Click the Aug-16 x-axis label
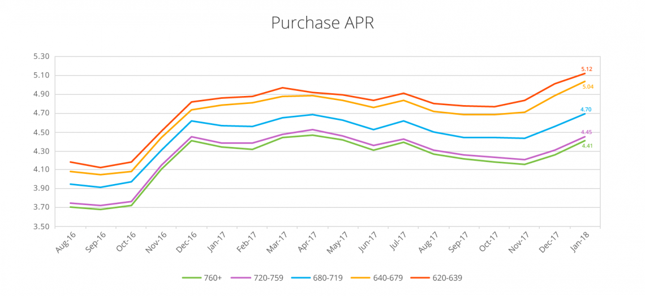Screen dimensions: 645x296 coord(65,241)
